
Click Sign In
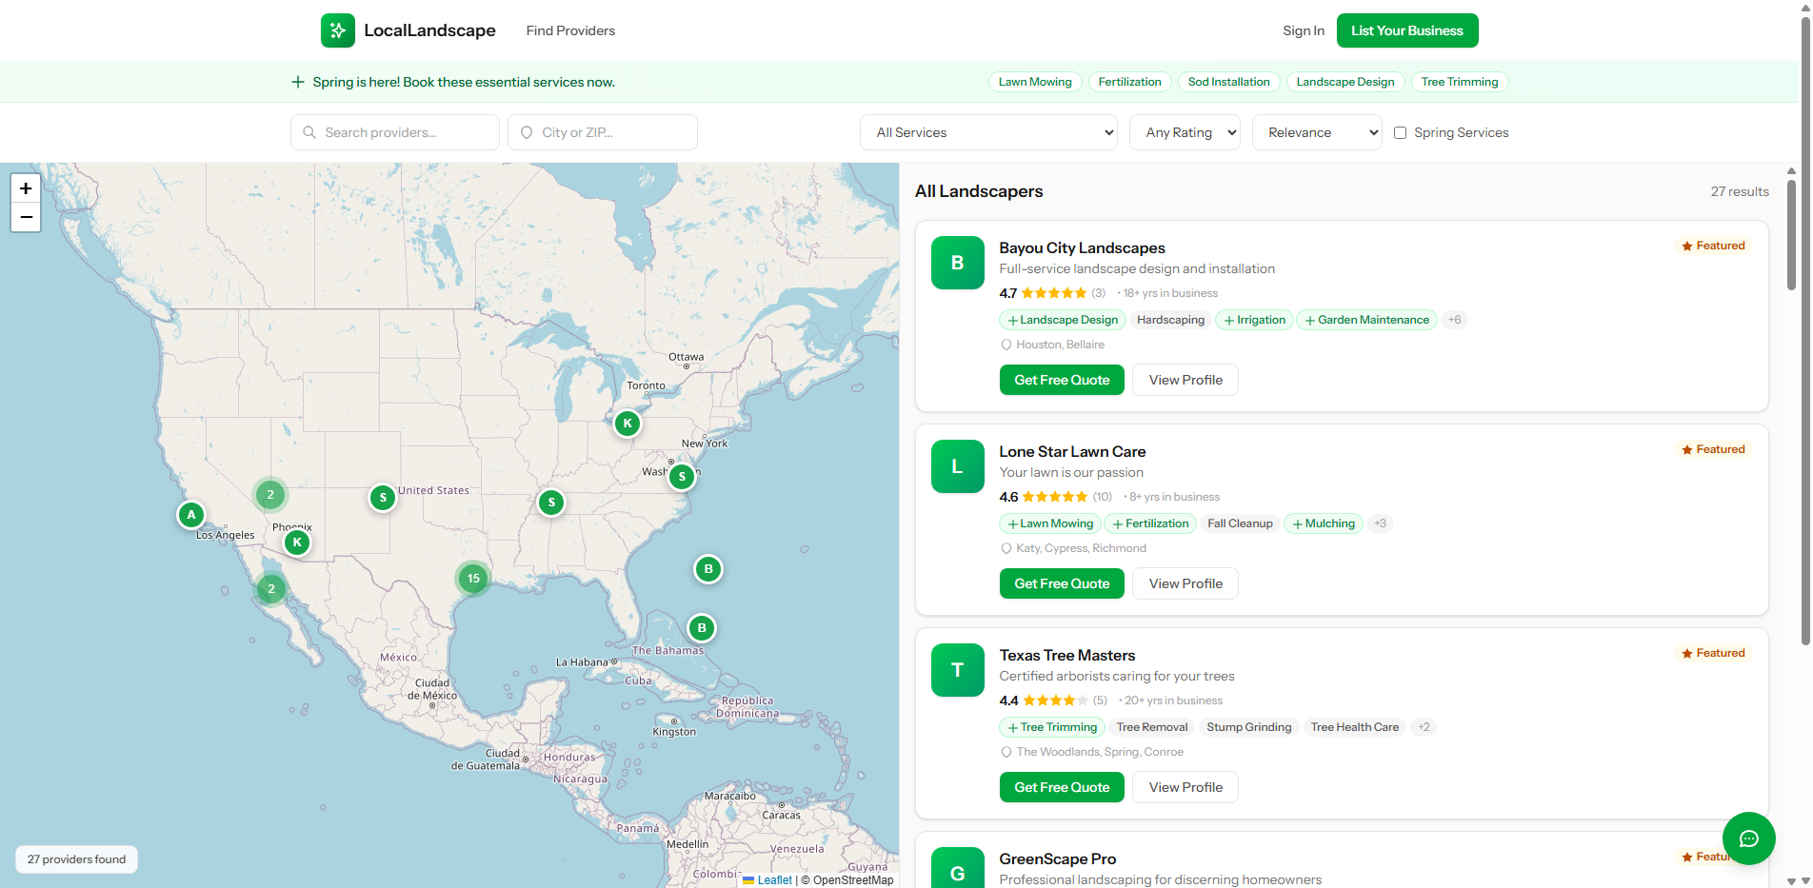point(1304,30)
